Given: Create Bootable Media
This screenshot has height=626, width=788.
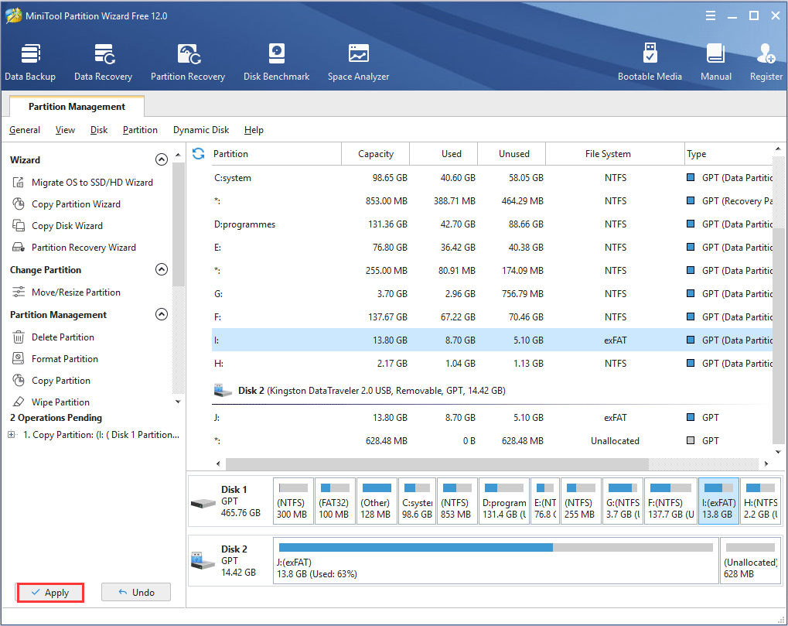Looking at the screenshot, I should pyautogui.click(x=650, y=63).
